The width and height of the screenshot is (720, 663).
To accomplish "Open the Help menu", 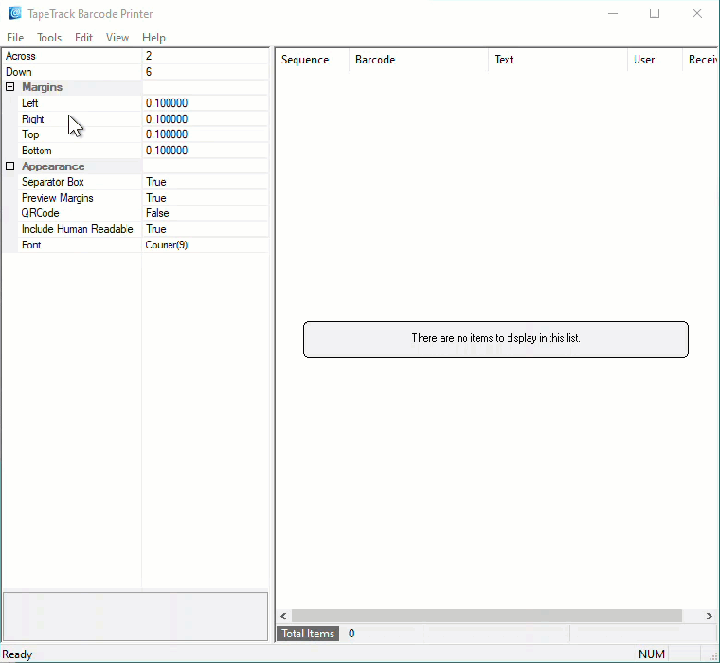I will 153,37.
